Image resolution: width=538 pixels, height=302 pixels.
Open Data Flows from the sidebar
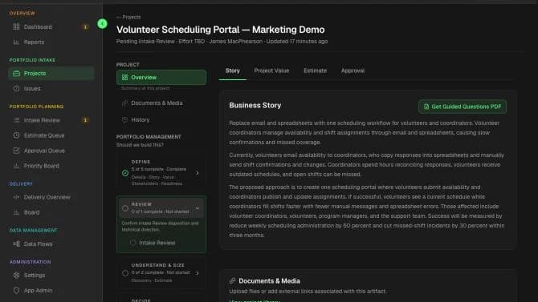[x=51, y=244]
